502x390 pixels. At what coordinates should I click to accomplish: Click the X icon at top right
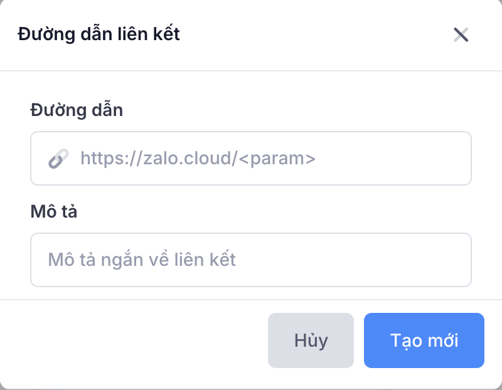click(x=461, y=34)
